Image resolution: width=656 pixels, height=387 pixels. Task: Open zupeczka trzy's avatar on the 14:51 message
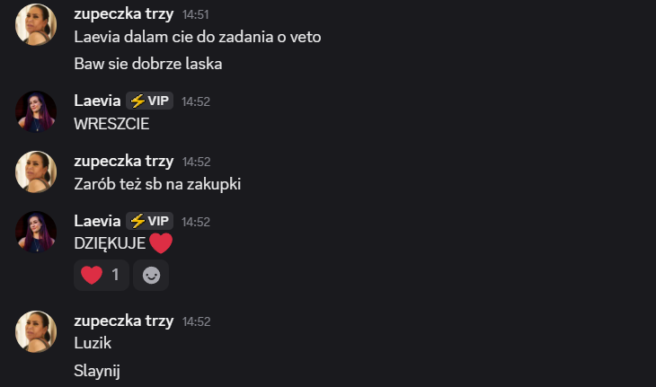coord(37,23)
